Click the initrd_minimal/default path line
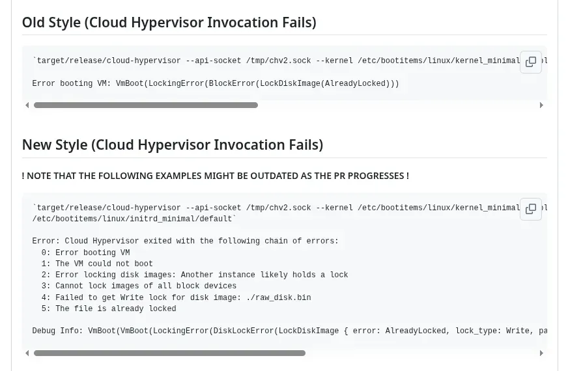The image size is (568, 371). (x=134, y=219)
